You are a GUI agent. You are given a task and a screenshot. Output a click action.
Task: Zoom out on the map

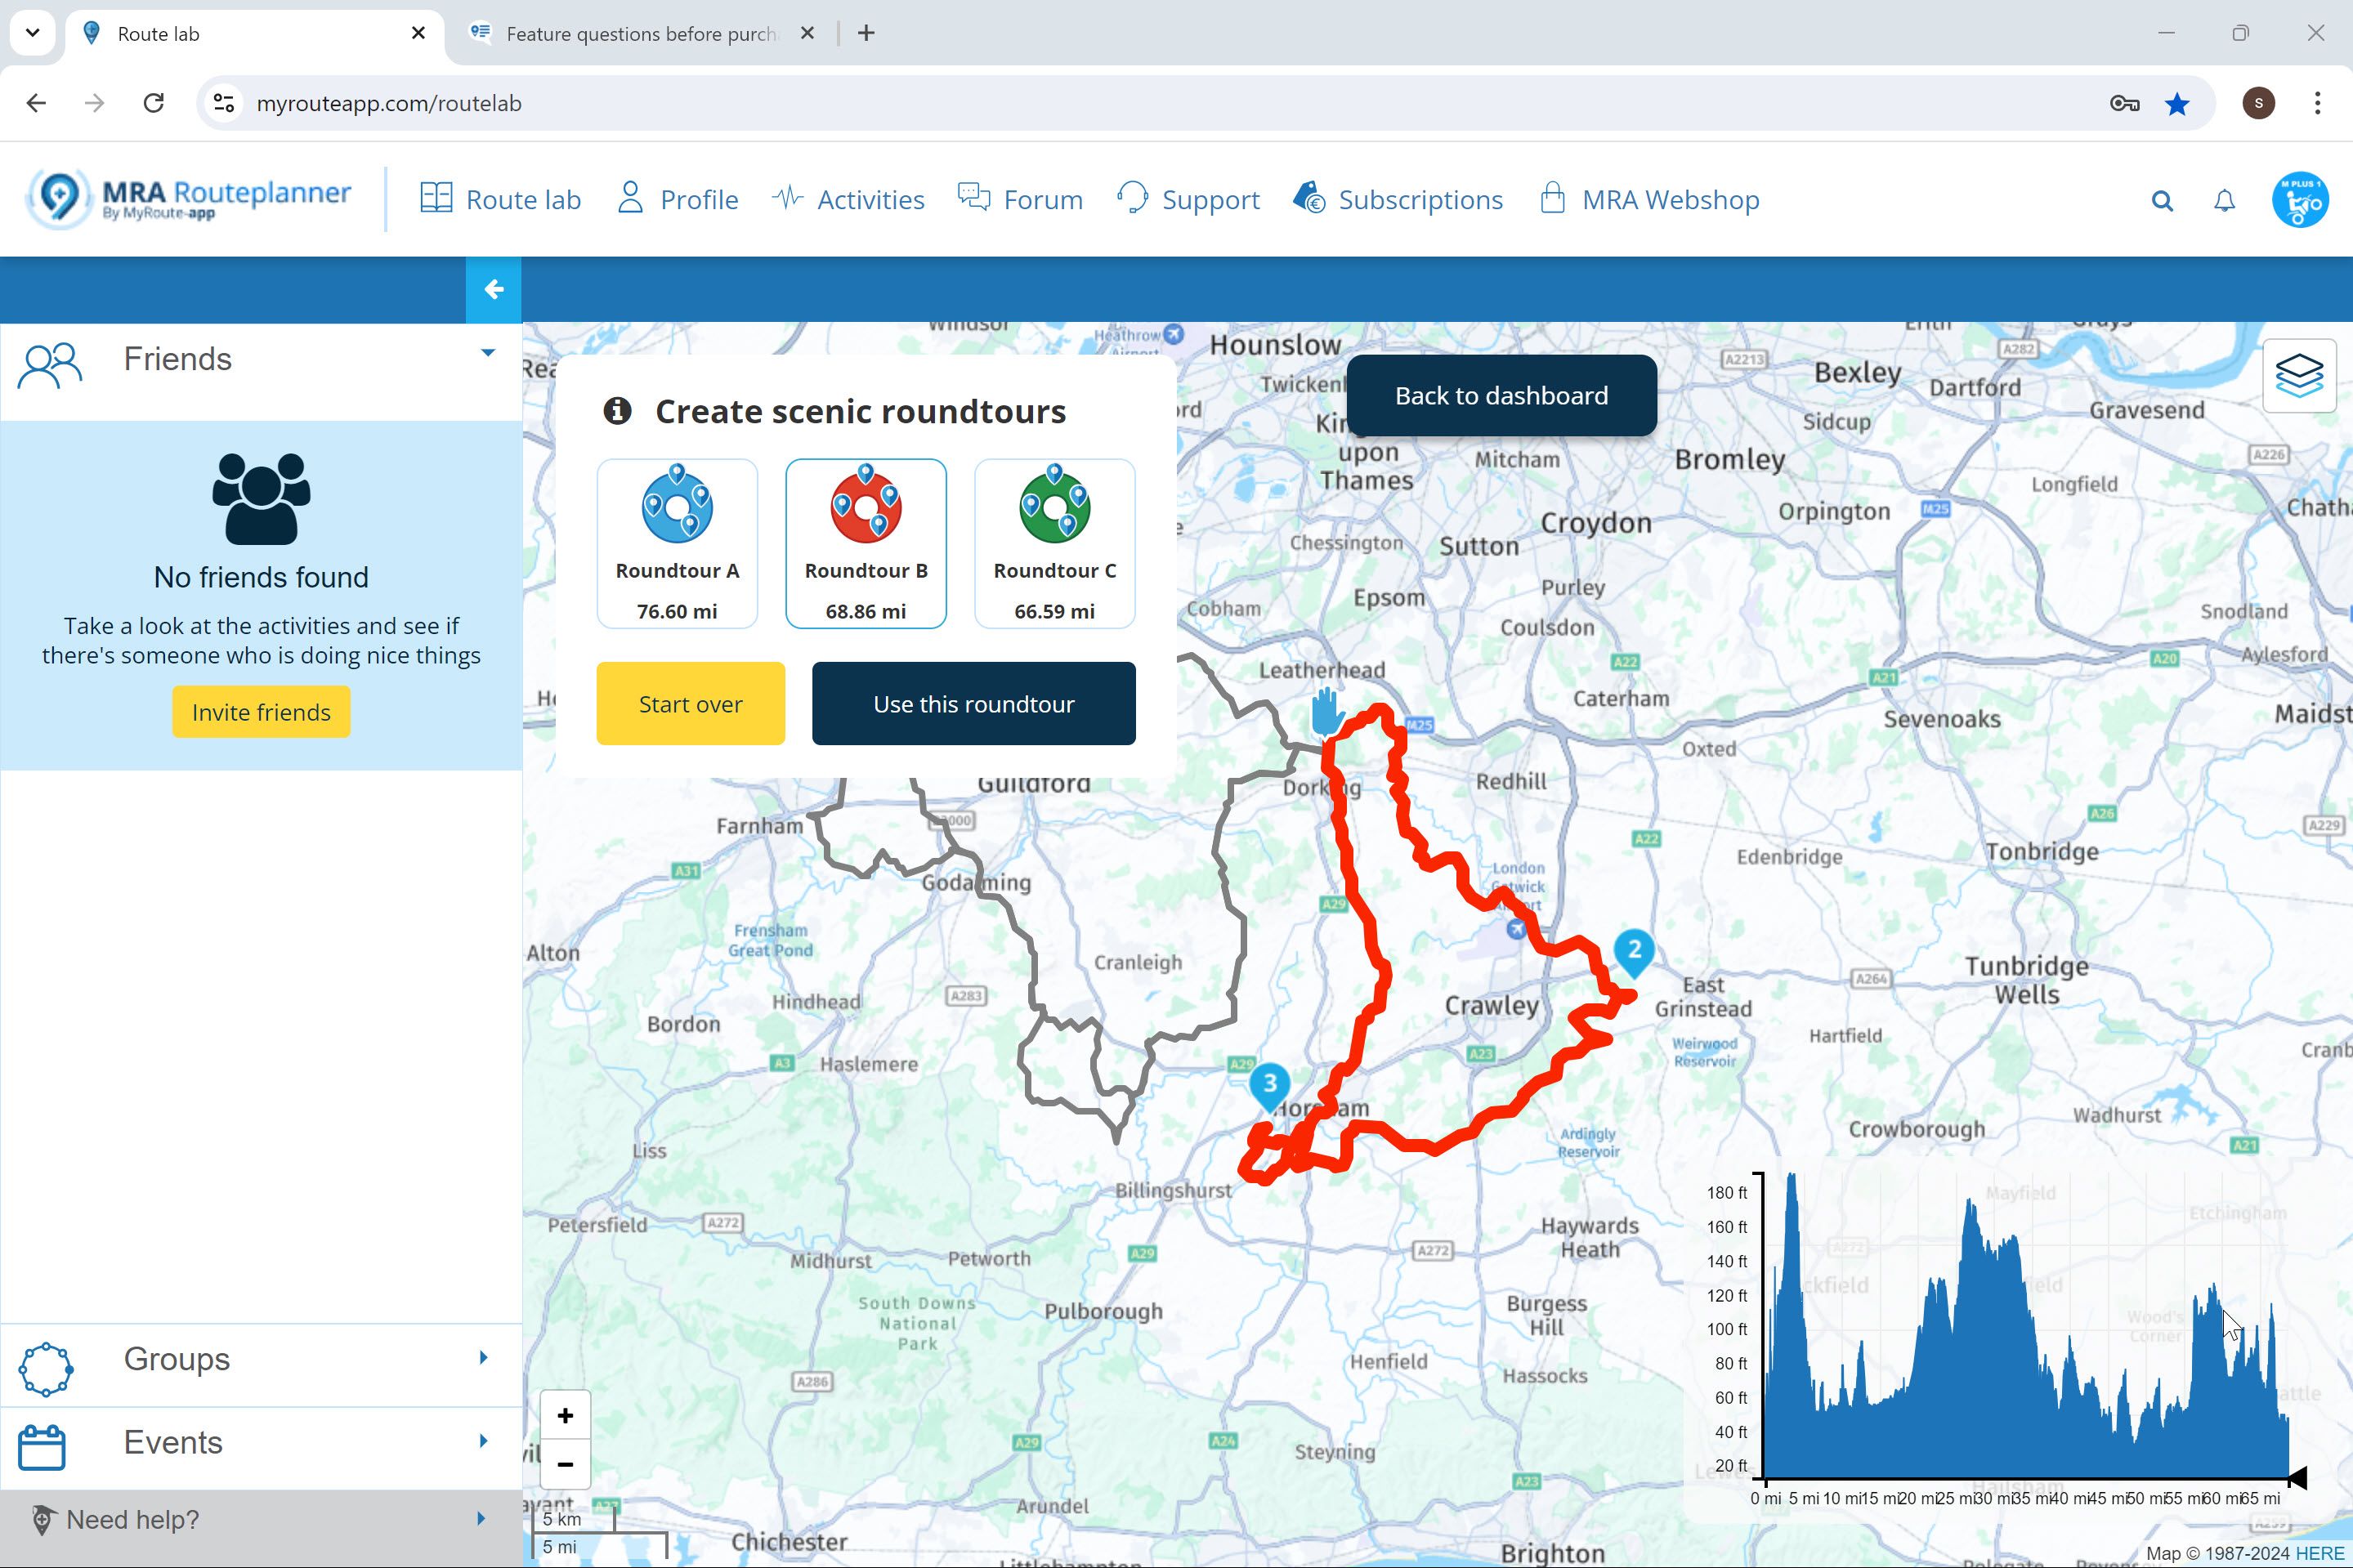(x=565, y=1465)
